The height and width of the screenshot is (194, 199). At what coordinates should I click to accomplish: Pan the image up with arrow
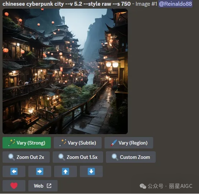point(65,171)
